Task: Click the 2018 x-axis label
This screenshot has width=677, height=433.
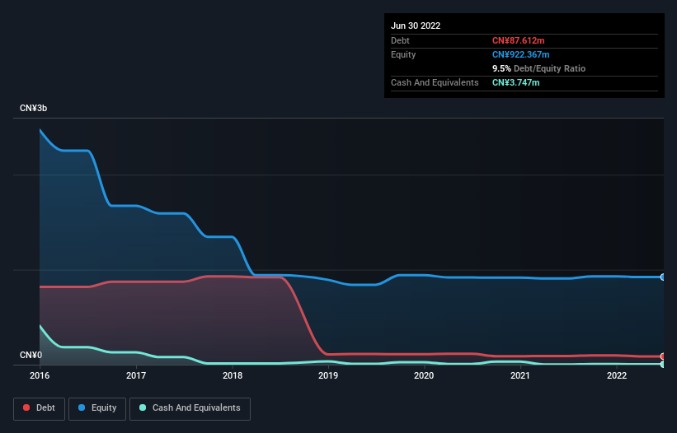Action: point(233,375)
